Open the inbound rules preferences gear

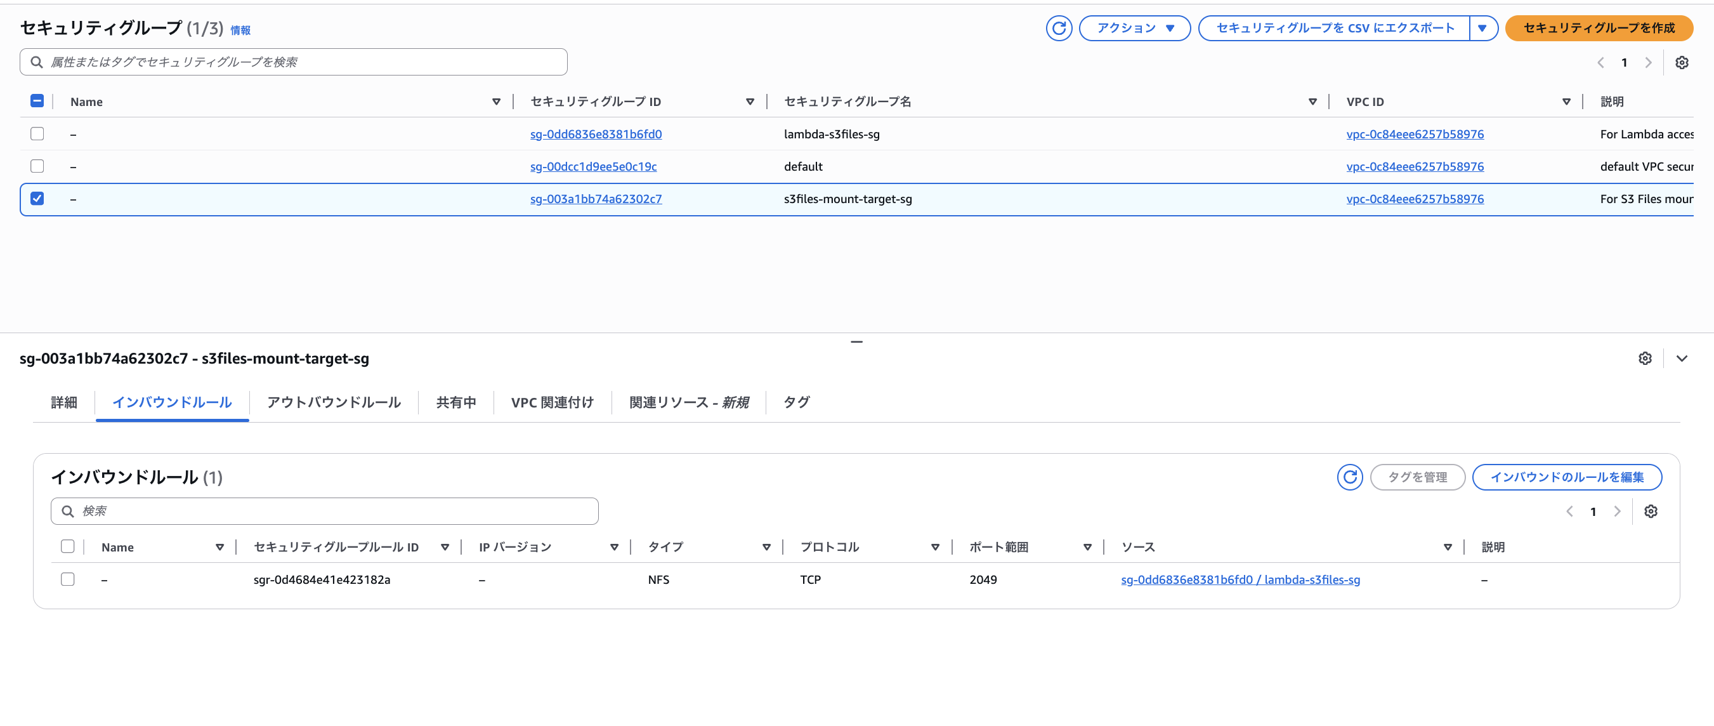[1651, 511]
